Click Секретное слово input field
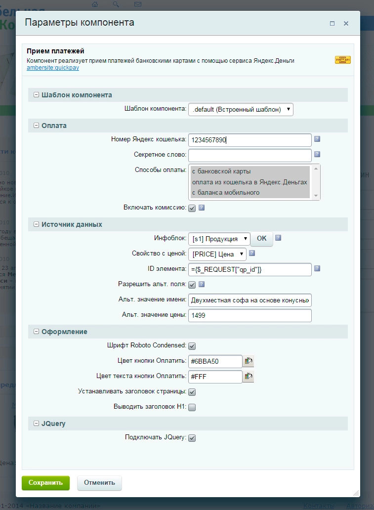This screenshot has width=374, height=510. pos(250,155)
